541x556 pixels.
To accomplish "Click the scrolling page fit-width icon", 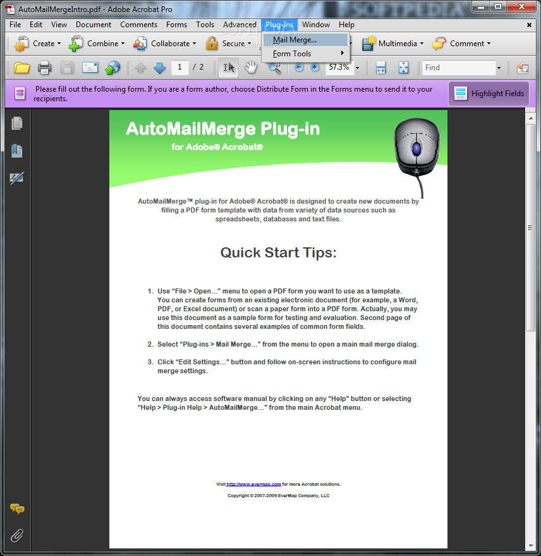I will (x=380, y=68).
